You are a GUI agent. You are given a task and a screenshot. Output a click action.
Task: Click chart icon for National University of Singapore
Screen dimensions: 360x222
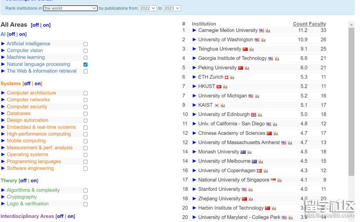279,180
